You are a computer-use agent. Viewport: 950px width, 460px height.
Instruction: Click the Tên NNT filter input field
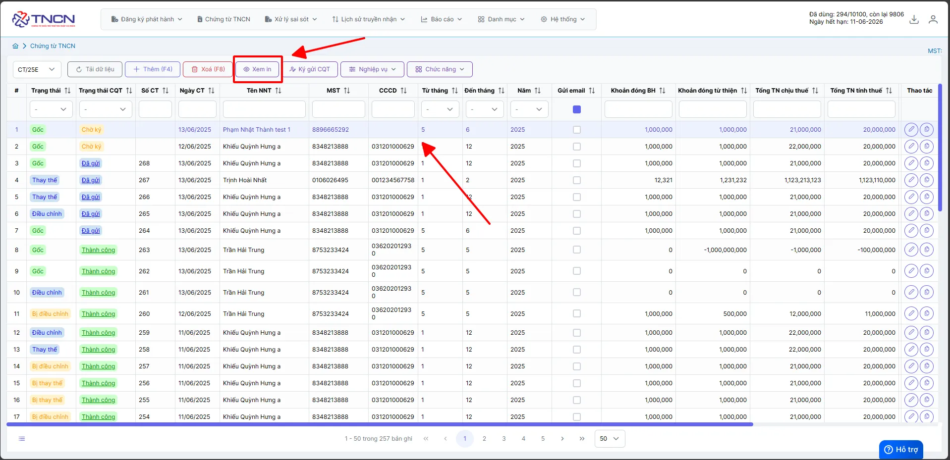click(x=264, y=109)
